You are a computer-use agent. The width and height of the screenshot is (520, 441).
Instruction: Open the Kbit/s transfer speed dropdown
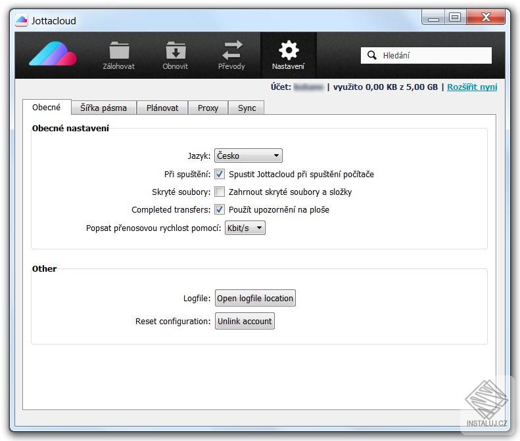point(245,228)
